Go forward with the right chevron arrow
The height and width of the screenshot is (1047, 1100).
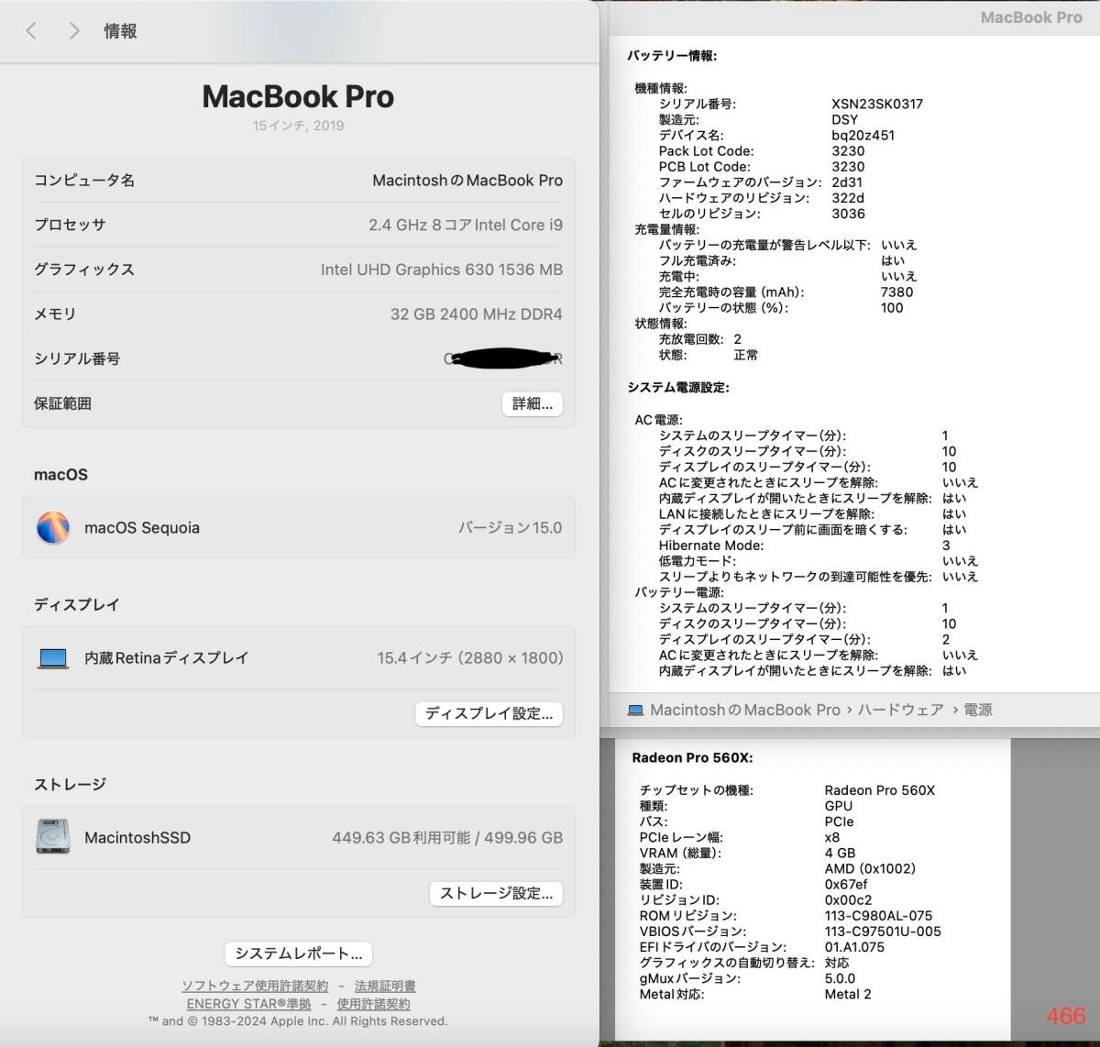pos(74,31)
